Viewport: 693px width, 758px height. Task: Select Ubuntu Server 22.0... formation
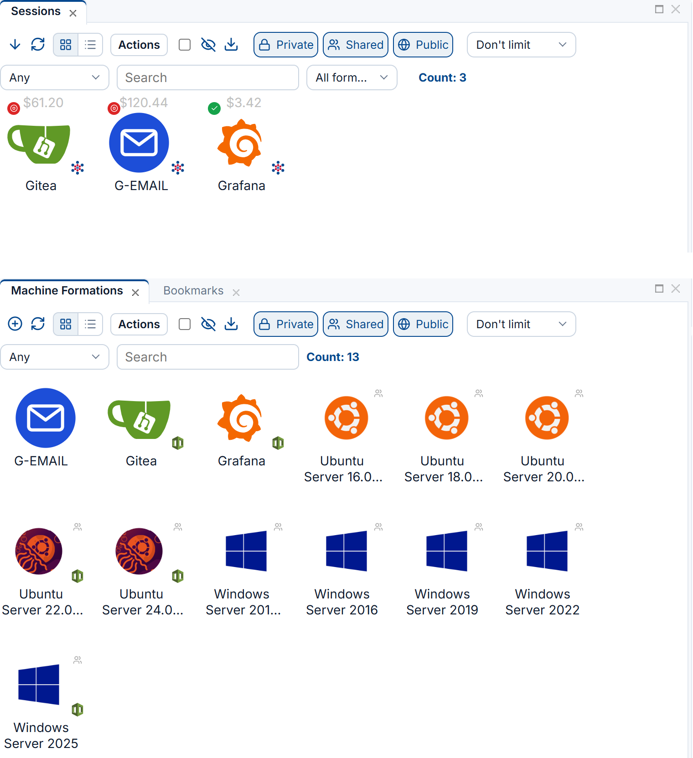click(39, 551)
